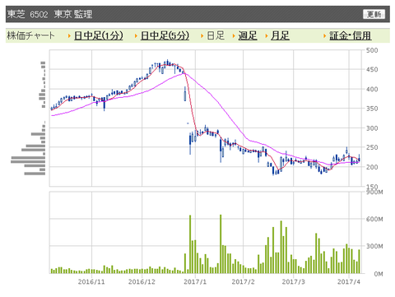Click the 200 price axis label
This screenshot has width=395, height=297.
[x=372, y=167]
